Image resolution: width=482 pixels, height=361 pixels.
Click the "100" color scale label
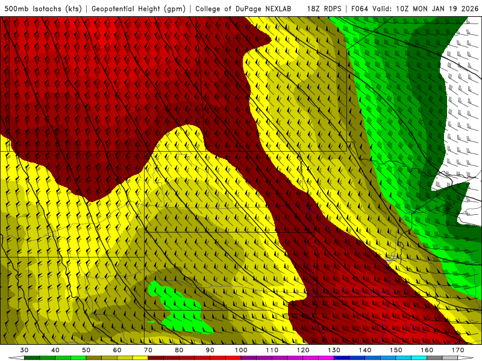point(241,350)
